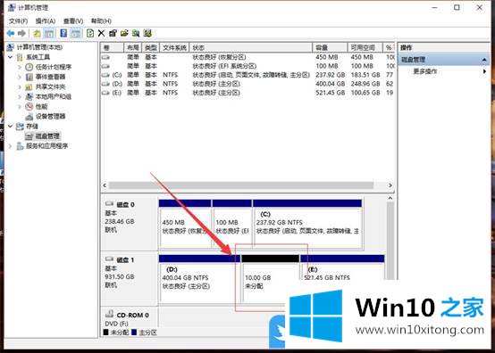Expand the 事件查看器 branch arrow
Viewport: 495px width, 353px height.
coord(20,77)
